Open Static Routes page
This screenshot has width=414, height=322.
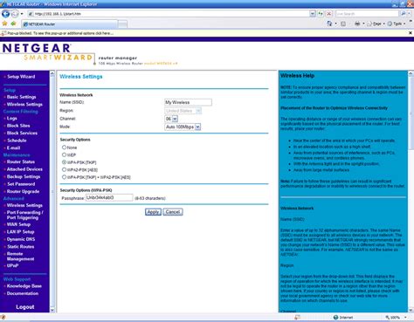pyautogui.click(x=20, y=246)
